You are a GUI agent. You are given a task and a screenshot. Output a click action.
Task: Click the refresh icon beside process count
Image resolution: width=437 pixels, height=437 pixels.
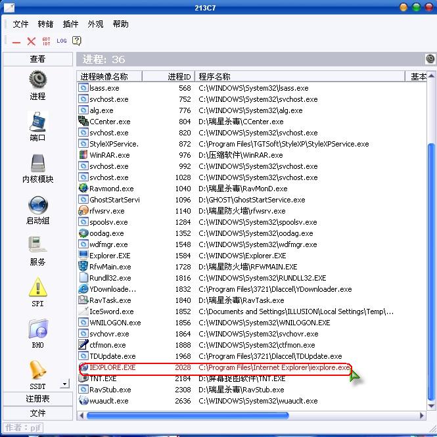[430, 58]
